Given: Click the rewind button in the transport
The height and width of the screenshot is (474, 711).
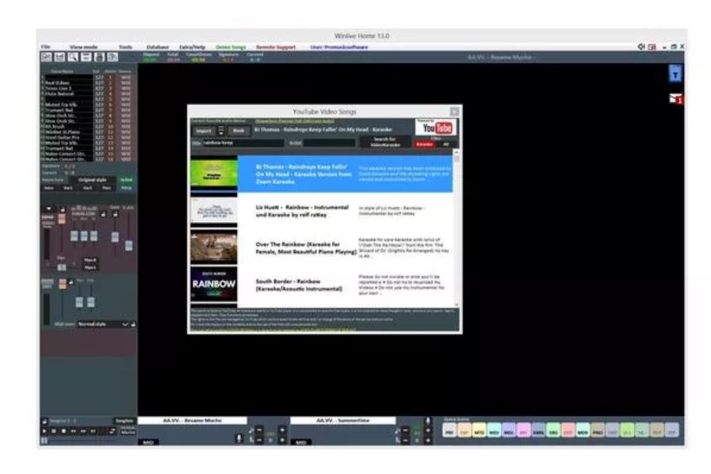Looking at the screenshot, I should (x=74, y=431).
